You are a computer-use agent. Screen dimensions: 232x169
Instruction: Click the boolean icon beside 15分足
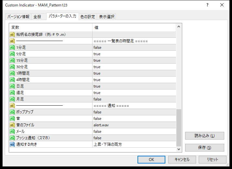point(12,60)
